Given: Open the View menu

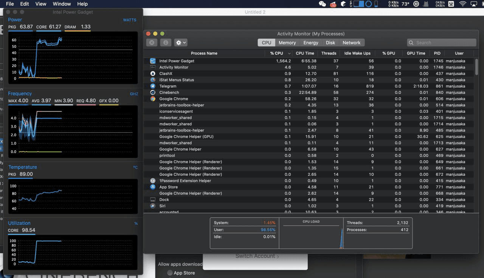Looking at the screenshot, I should pyautogui.click(x=41, y=4).
